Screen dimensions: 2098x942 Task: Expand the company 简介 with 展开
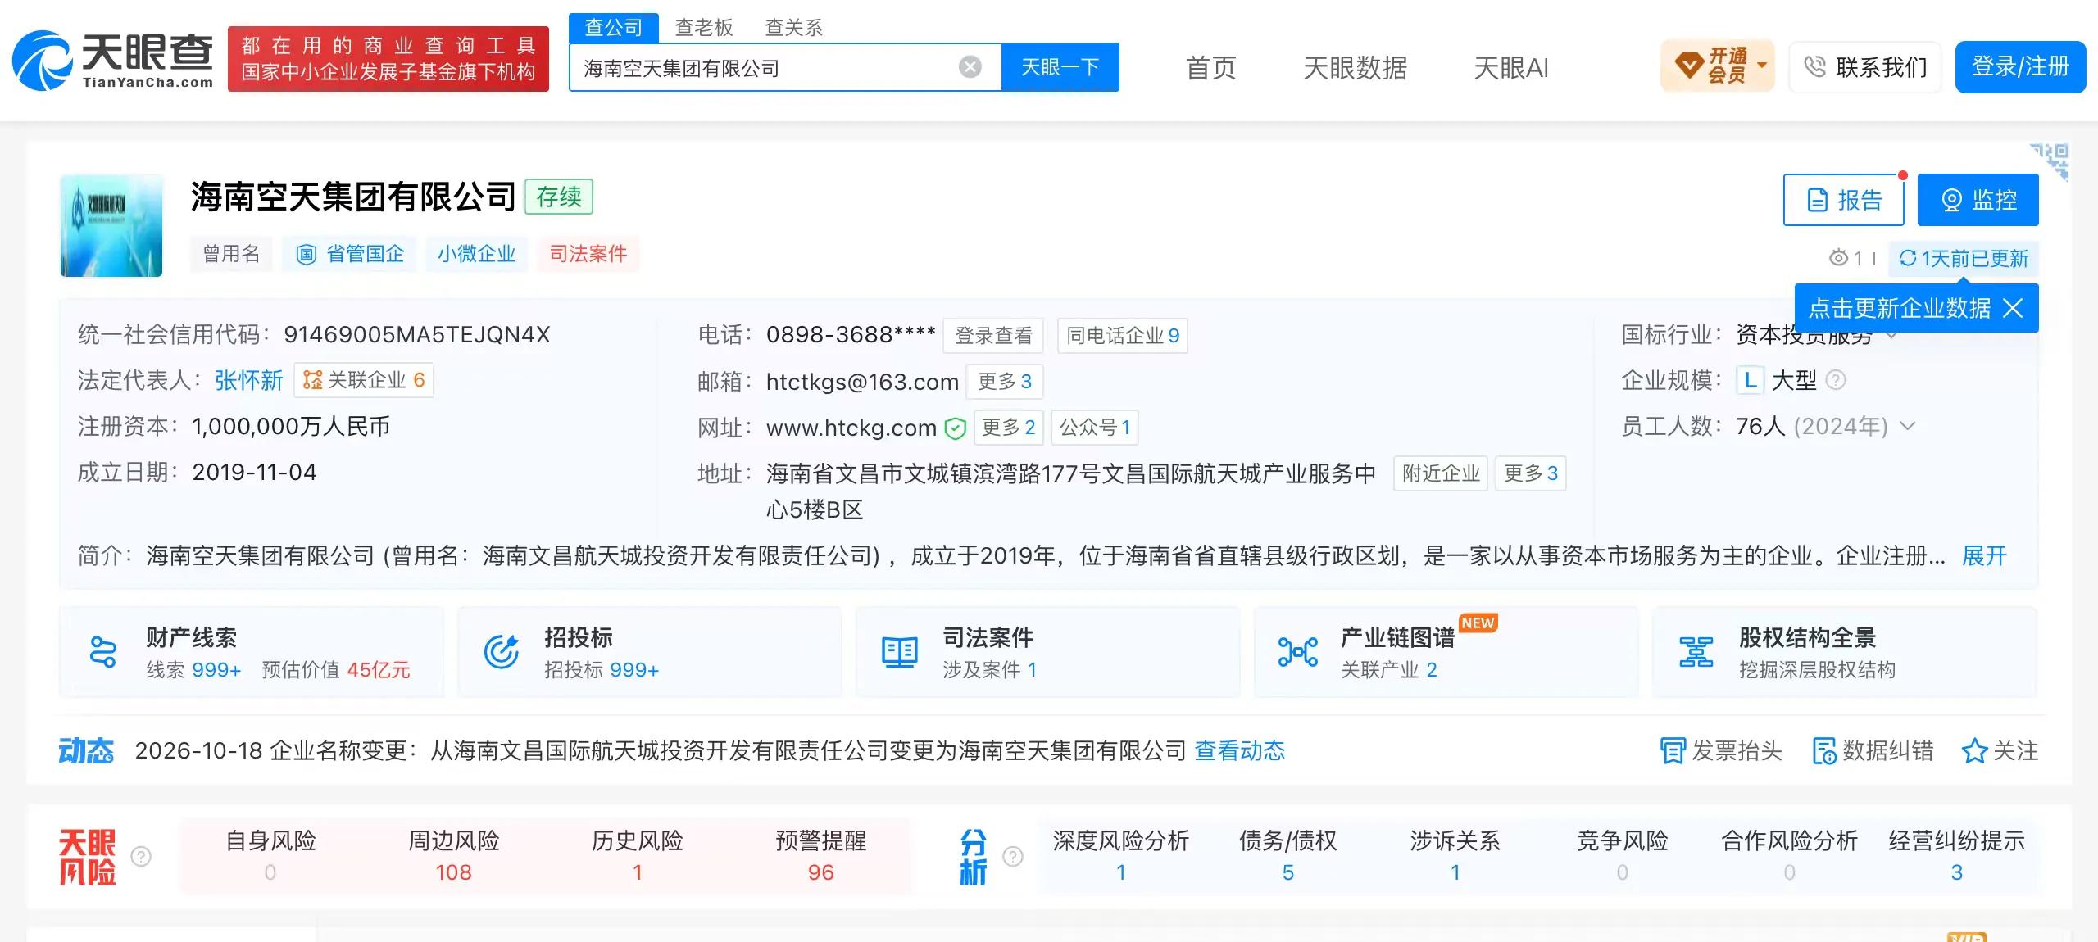(1984, 556)
